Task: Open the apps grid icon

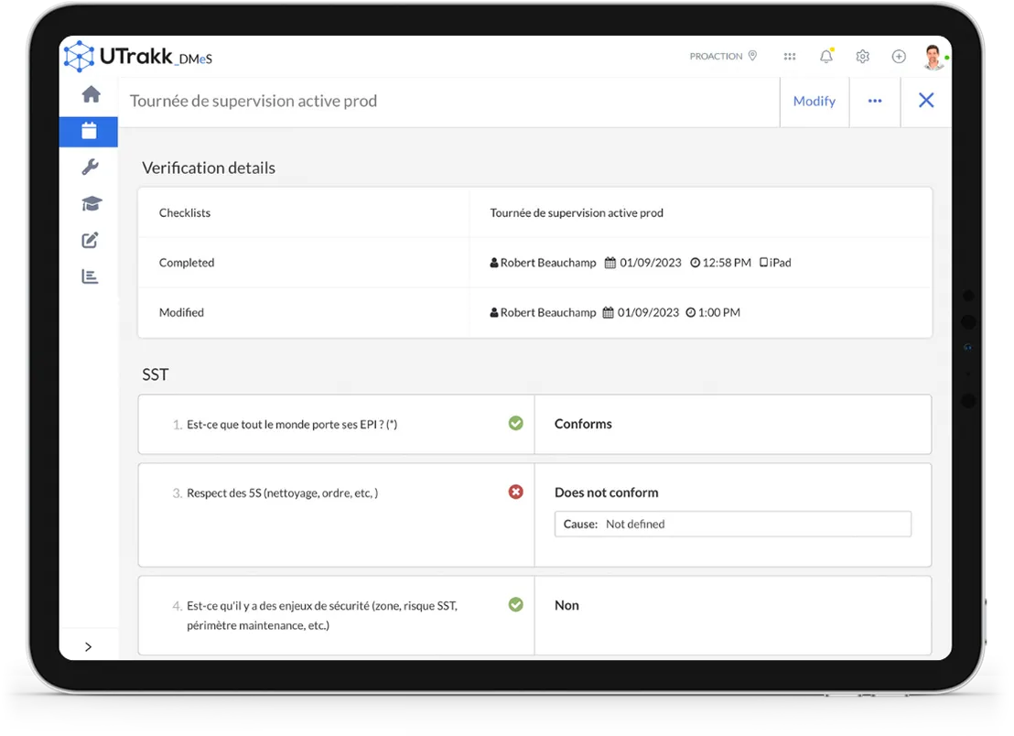Action: click(x=790, y=56)
